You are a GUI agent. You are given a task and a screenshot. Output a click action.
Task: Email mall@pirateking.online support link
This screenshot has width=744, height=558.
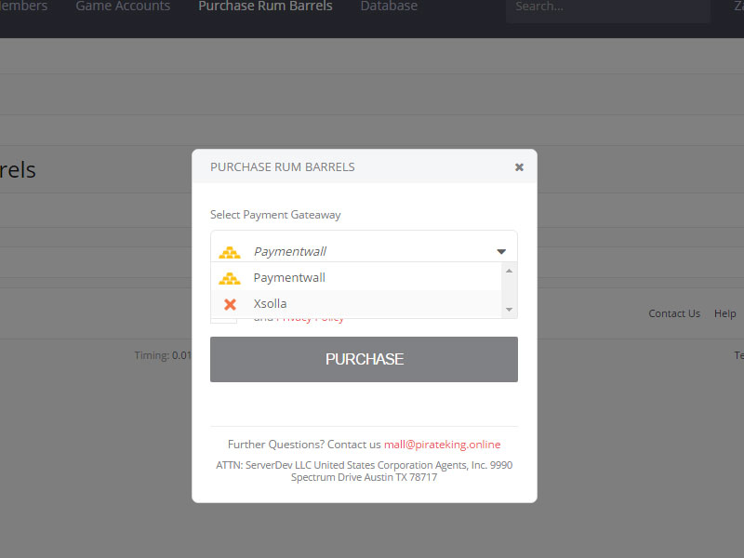point(443,445)
